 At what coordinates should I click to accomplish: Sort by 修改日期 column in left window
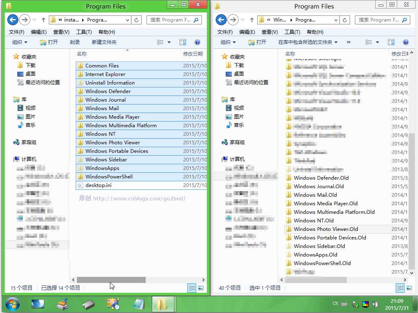[194, 54]
